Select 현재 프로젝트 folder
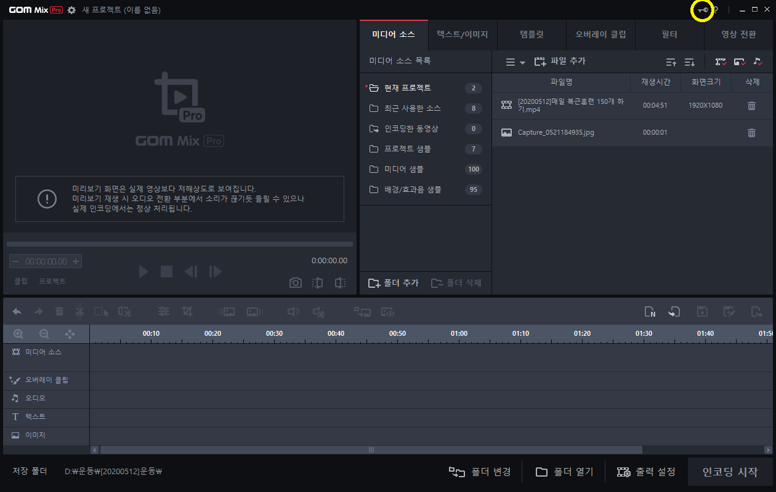The height and width of the screenshot is (492, 776). [x=425, y=88]
